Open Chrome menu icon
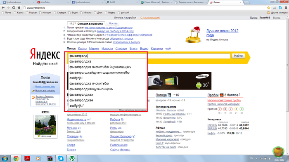The image size is (289, 162). click(x=286, y=8)
